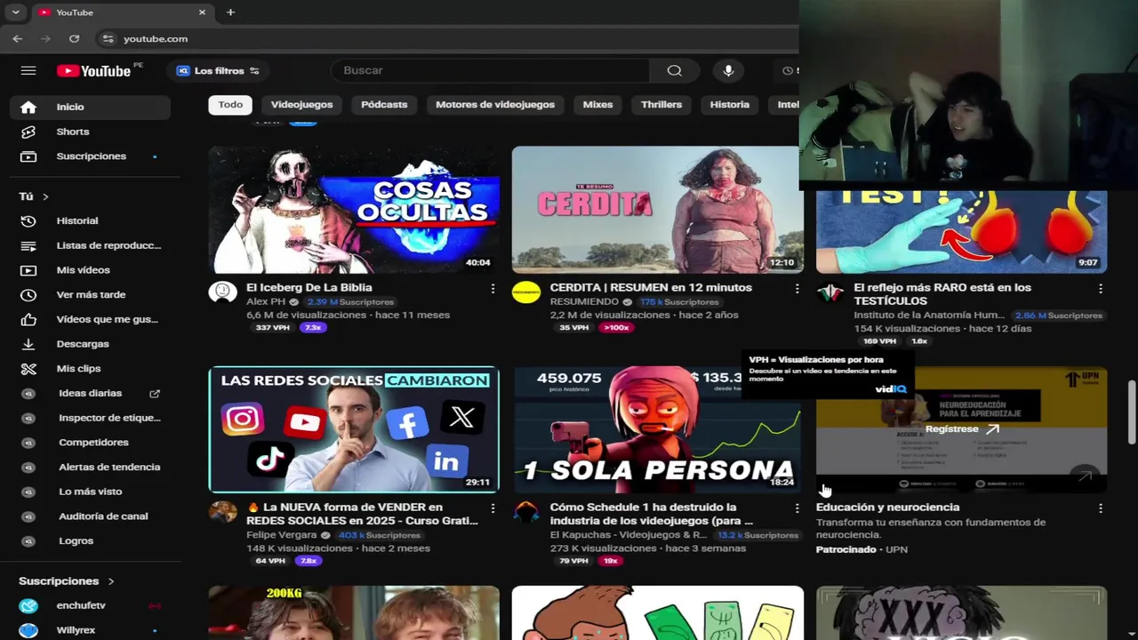Open El Kapuchas channel name link
Screen dimensions: 1138x640
(x=629, y=535)
